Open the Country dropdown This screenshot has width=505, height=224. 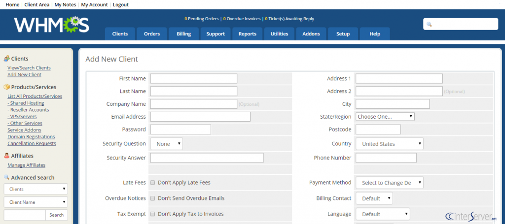pyautogui.click(x=390, y=144)
